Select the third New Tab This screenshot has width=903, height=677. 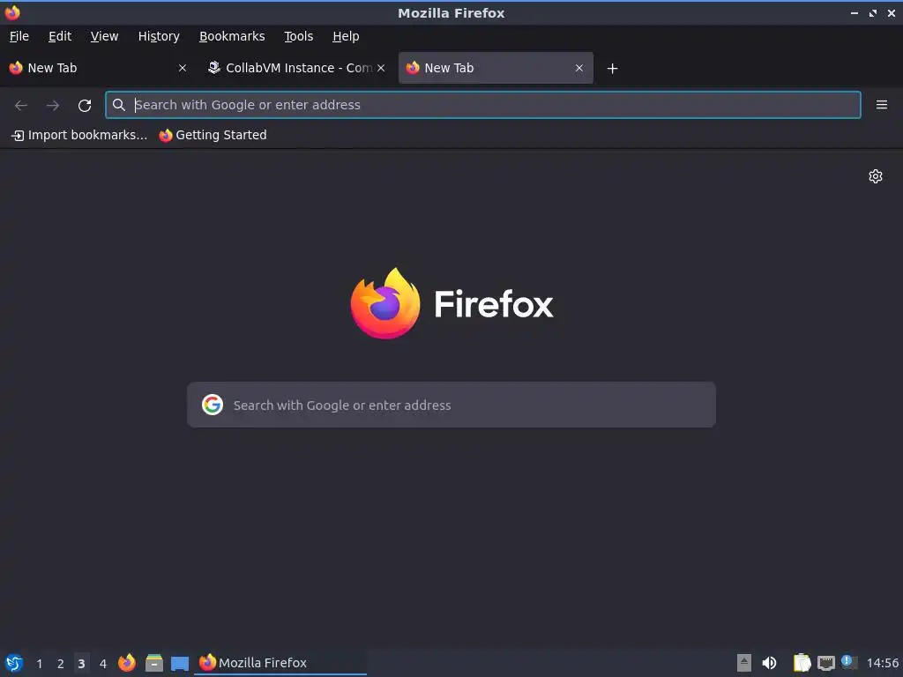[x=496, y=68]
